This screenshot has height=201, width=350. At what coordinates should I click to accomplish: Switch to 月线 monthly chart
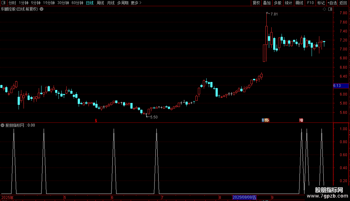tap(111, 3)
